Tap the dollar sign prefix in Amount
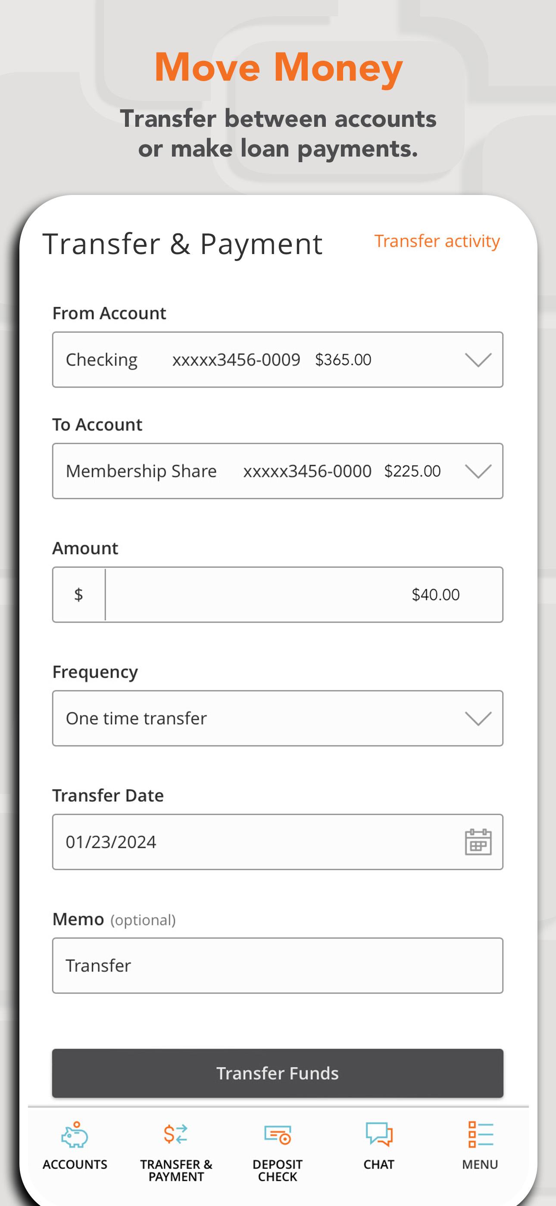556x1206 pixels. [78, 594]
